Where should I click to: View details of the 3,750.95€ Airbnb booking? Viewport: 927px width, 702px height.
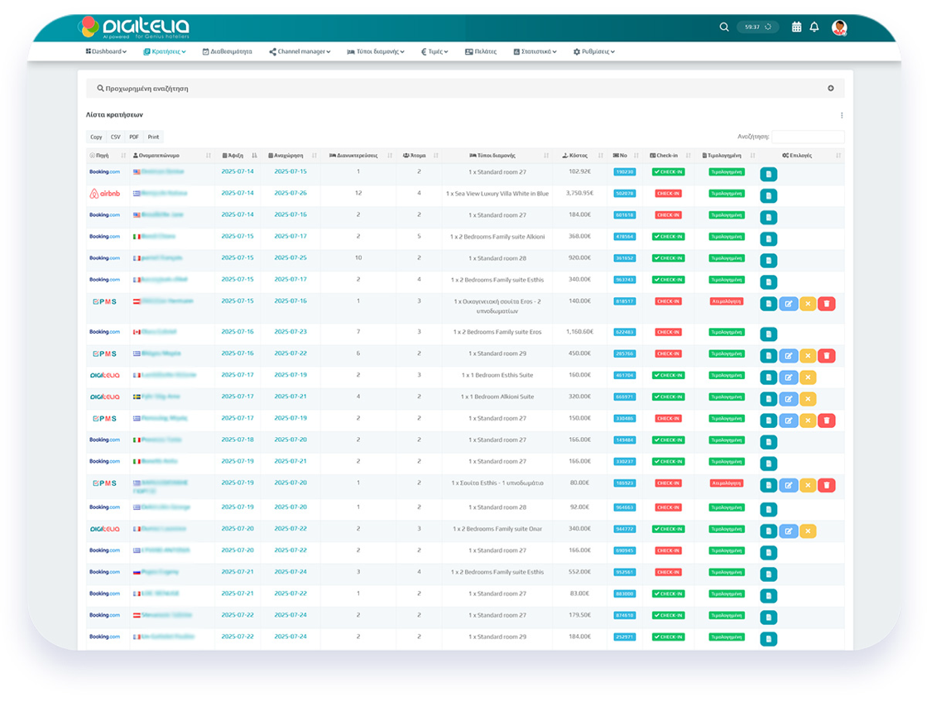pyautogui.click(x=769, y=195)
